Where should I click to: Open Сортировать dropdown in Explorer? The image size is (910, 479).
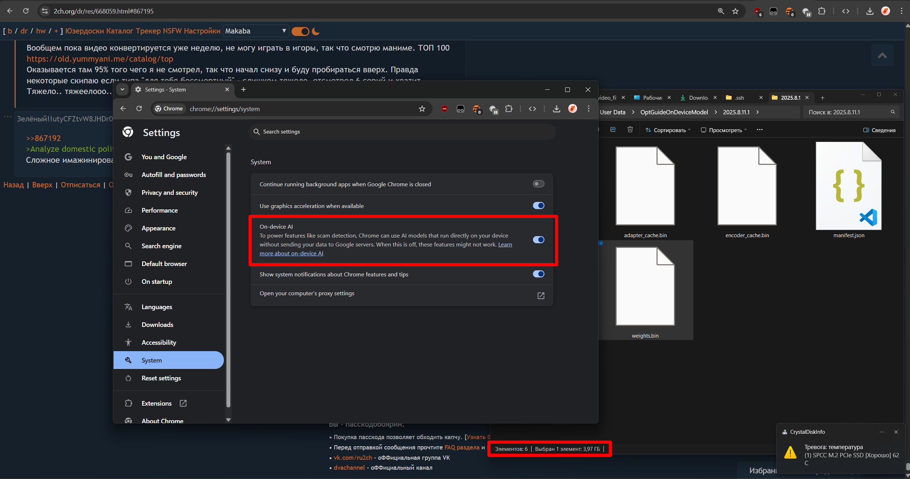pos(668,130)
